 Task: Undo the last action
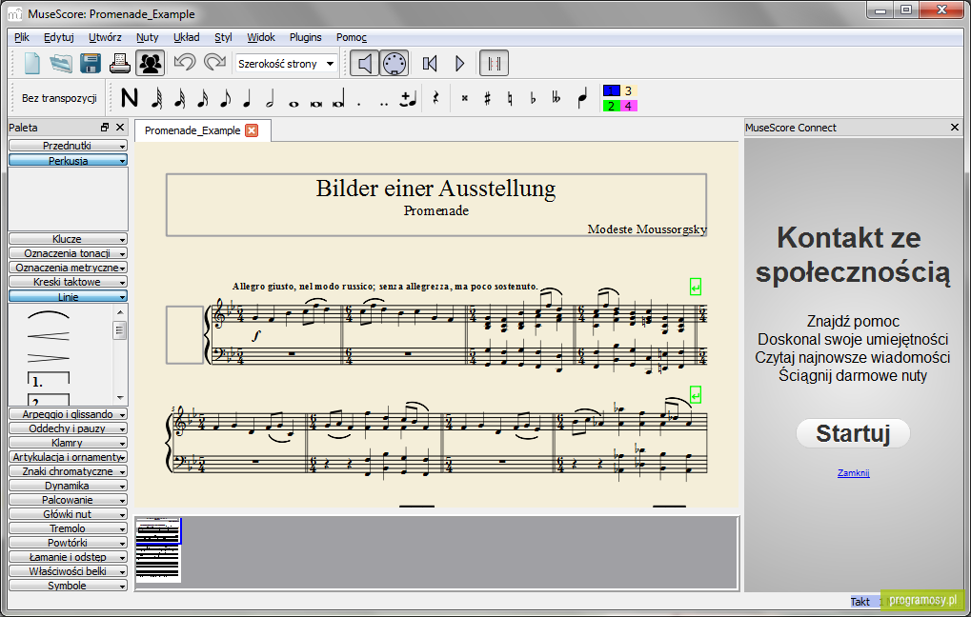185,63
